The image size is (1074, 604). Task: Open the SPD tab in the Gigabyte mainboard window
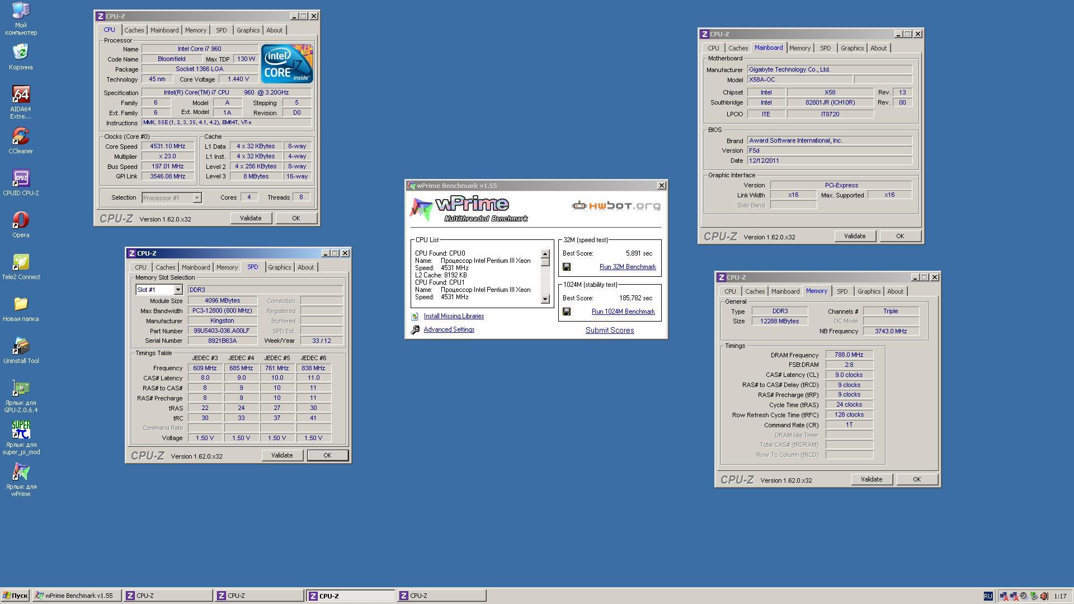[x=826, y=48]
